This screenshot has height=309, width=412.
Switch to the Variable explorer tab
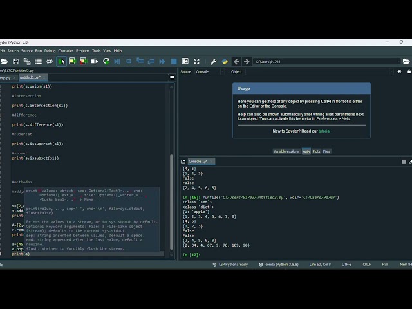pos(286,151)
